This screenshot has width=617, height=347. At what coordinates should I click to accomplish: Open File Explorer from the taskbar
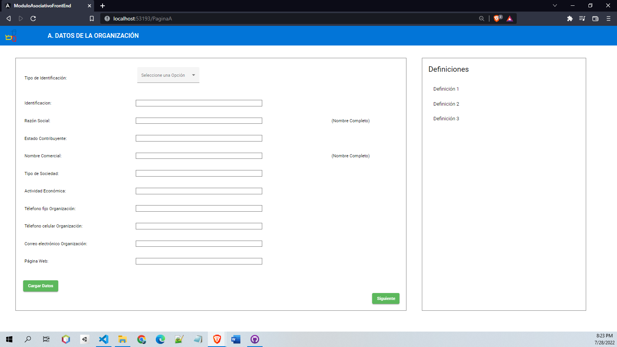pyautogui.click(x=123, y=339)
